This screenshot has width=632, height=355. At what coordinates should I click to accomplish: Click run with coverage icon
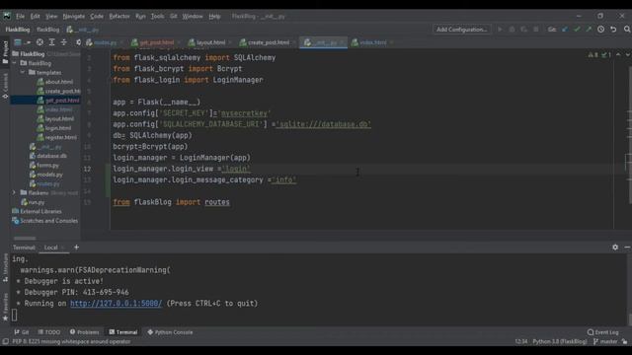(524, 30)
